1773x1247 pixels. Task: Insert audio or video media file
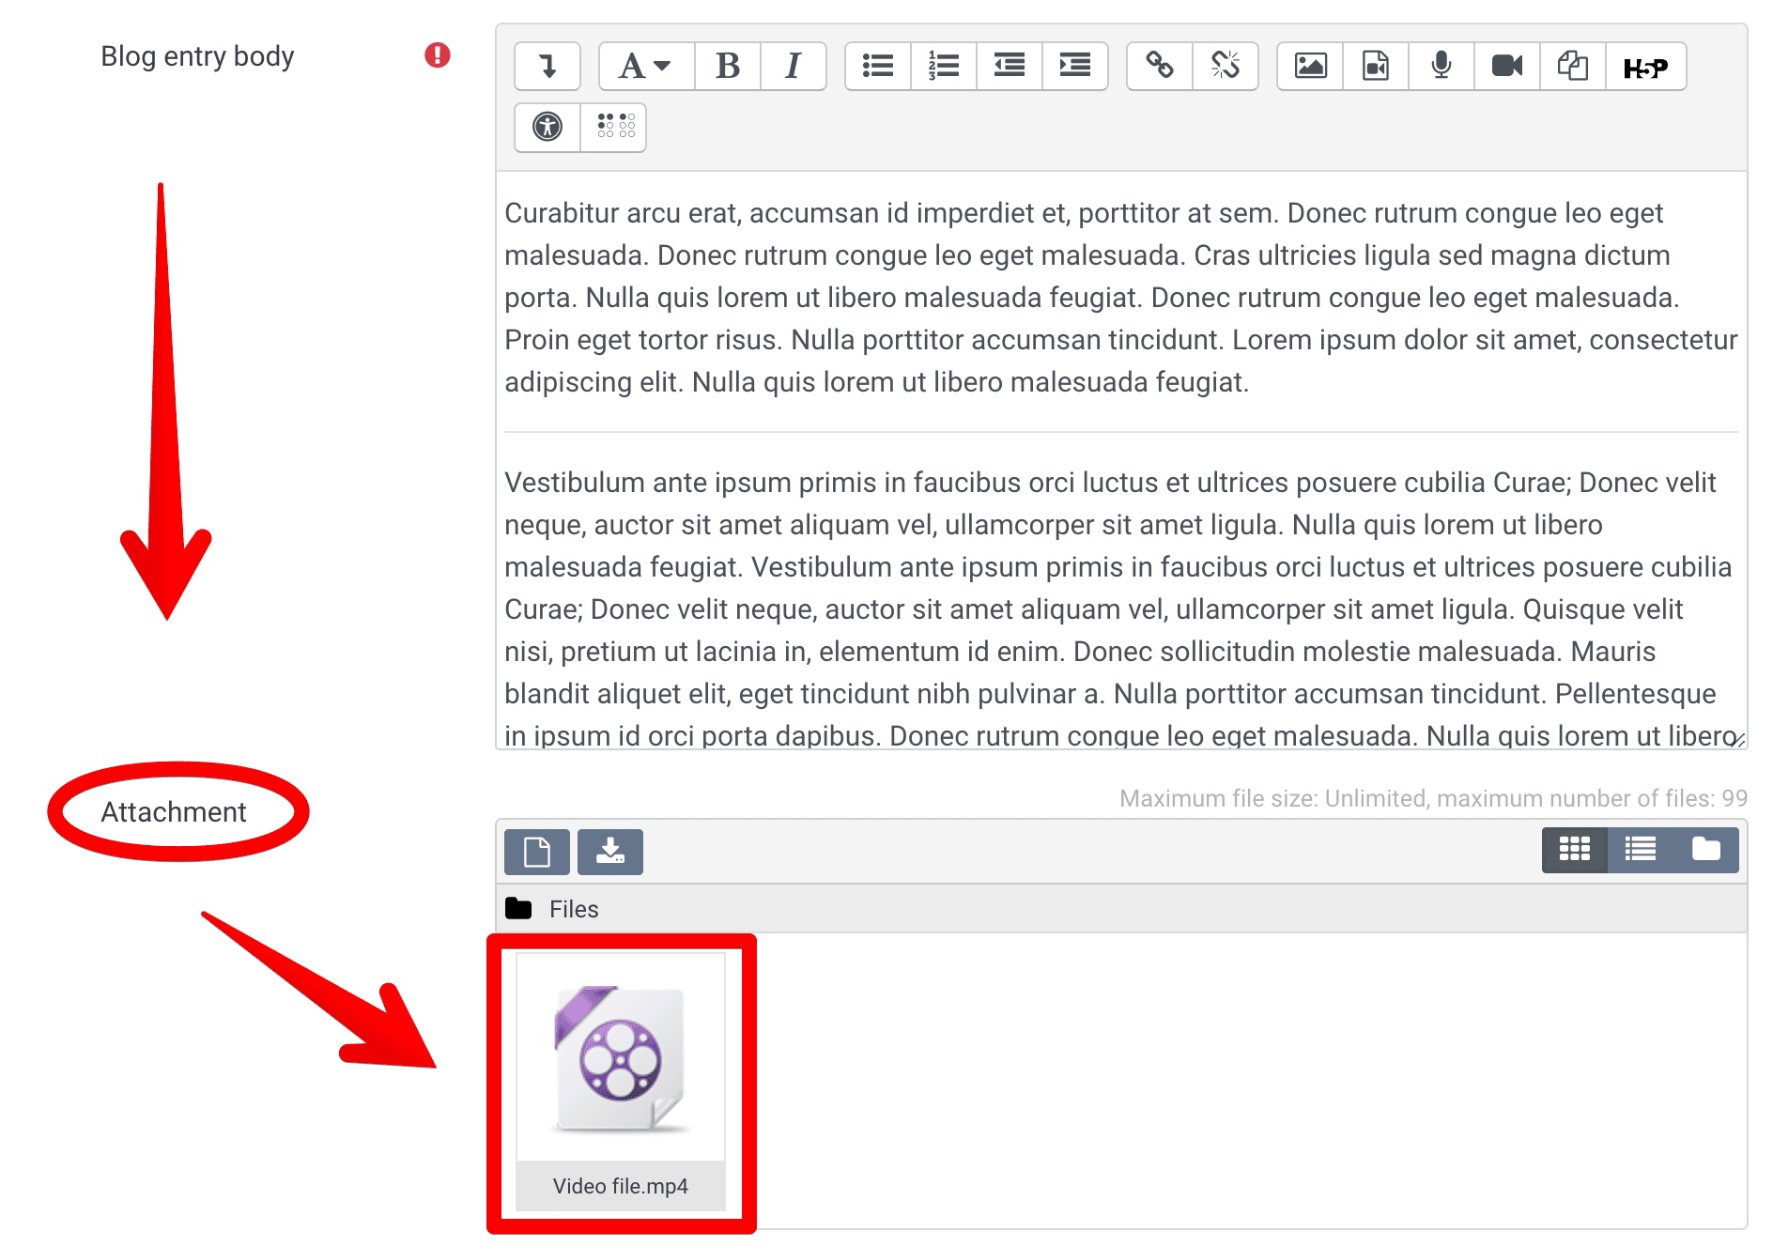point(1376,66)
